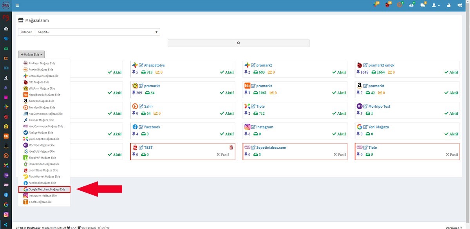
Task: Click the edit pencil icon beside Ahsapatolye
Action: [141, 65]
